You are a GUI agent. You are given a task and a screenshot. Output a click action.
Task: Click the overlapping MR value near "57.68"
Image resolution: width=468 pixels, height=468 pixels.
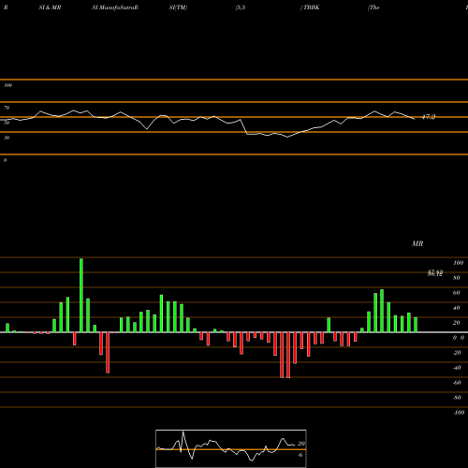pyautogui.click(x=435, y=273)
